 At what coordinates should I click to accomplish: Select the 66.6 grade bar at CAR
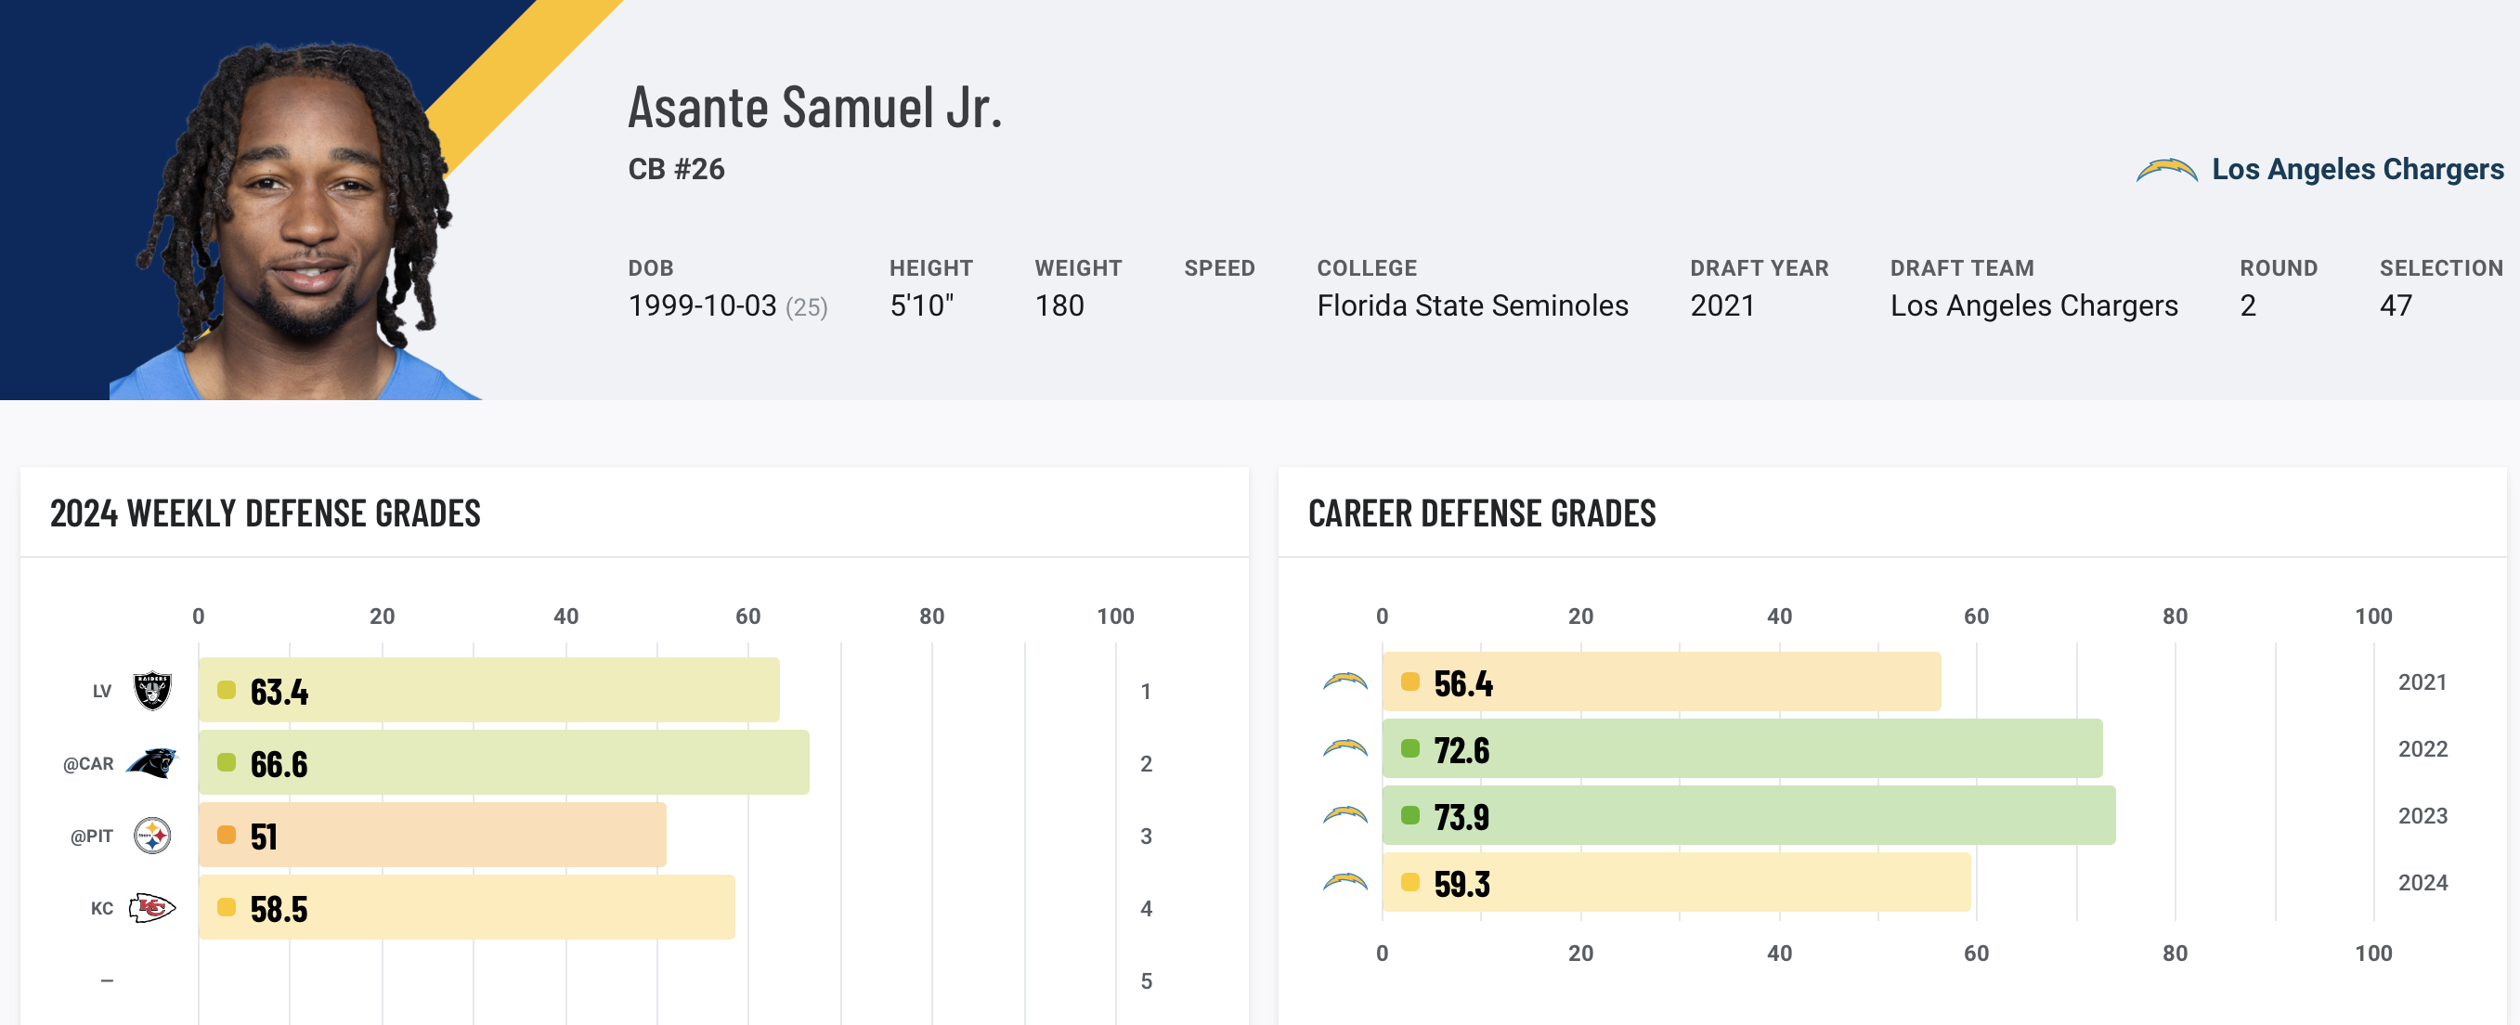pos(504,763)
